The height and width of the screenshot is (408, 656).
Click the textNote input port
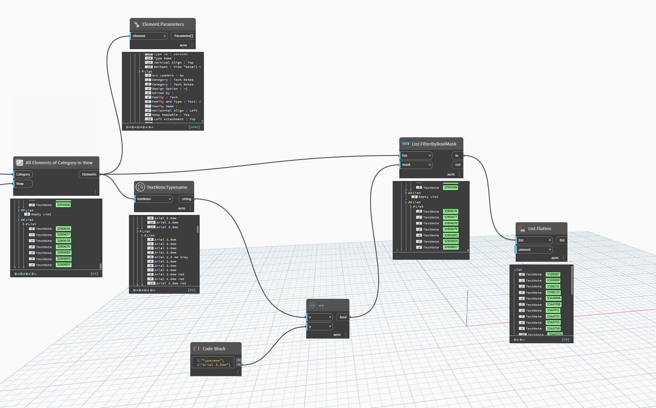tap(154, 199)
